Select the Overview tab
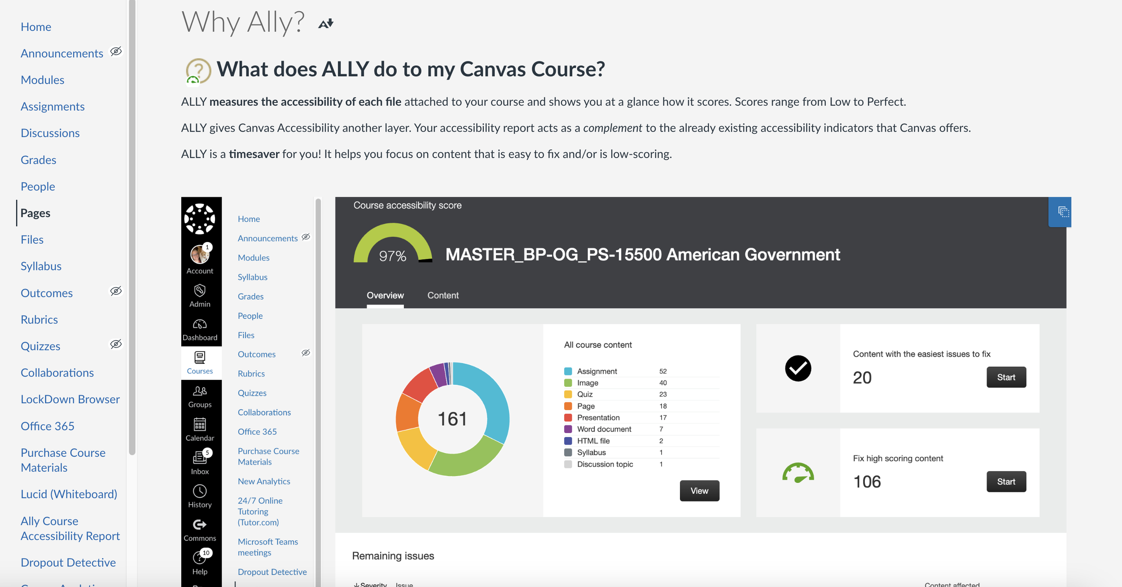The image size is (1122, 587). point(385,295)
